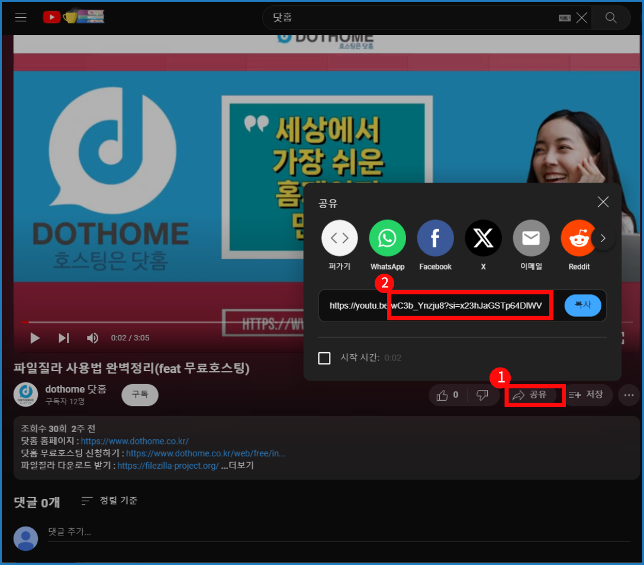Image resolution: width=644 pixels, height=565 pixels.
Task: Open the comment sort (정렬 기준) menu
Action: point(110,501)
